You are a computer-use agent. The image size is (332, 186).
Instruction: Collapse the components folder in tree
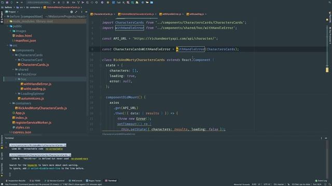[10, 50]
